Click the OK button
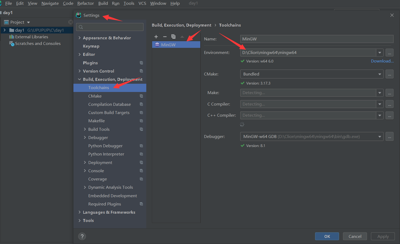Screen dimensions: 400x244 [x=327, y=236]
